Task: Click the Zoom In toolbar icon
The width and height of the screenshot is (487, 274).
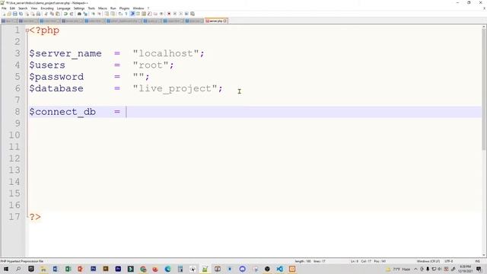Action: tap(93, 14)
